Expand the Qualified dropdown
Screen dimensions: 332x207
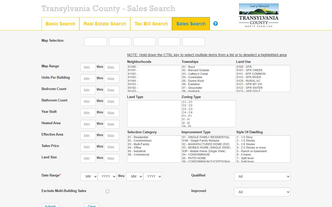click(262, 176)
